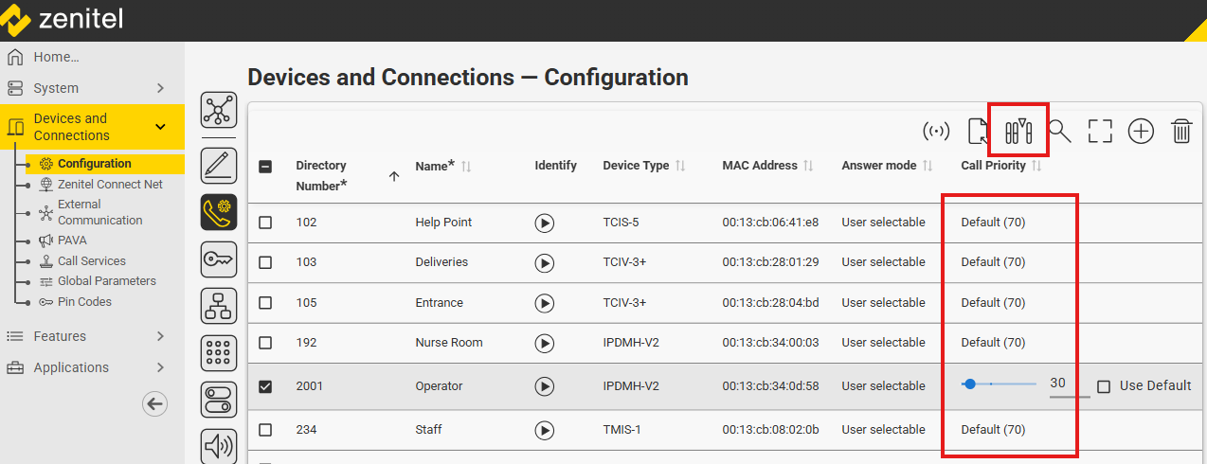Viewport: 1207px width, 464px height.
Task: Click the add device plus icon
Action: click(1141, 132)
